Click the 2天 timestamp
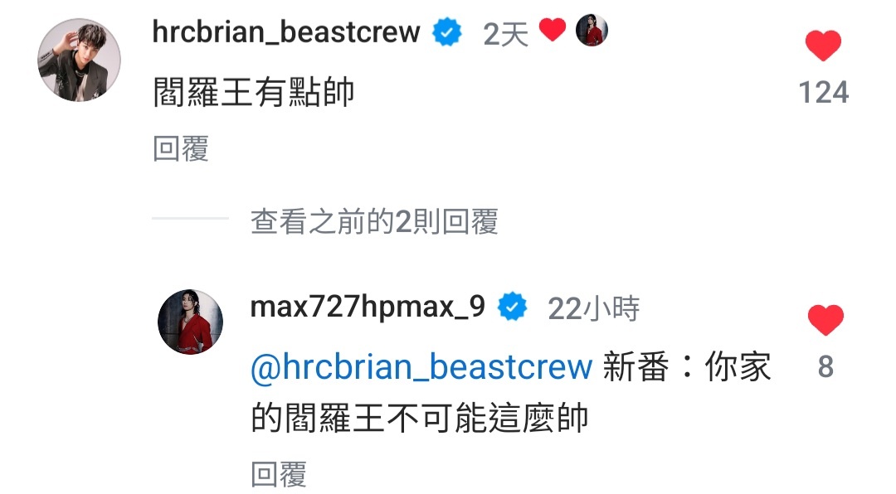896x494 pixels. coord(505,34)
